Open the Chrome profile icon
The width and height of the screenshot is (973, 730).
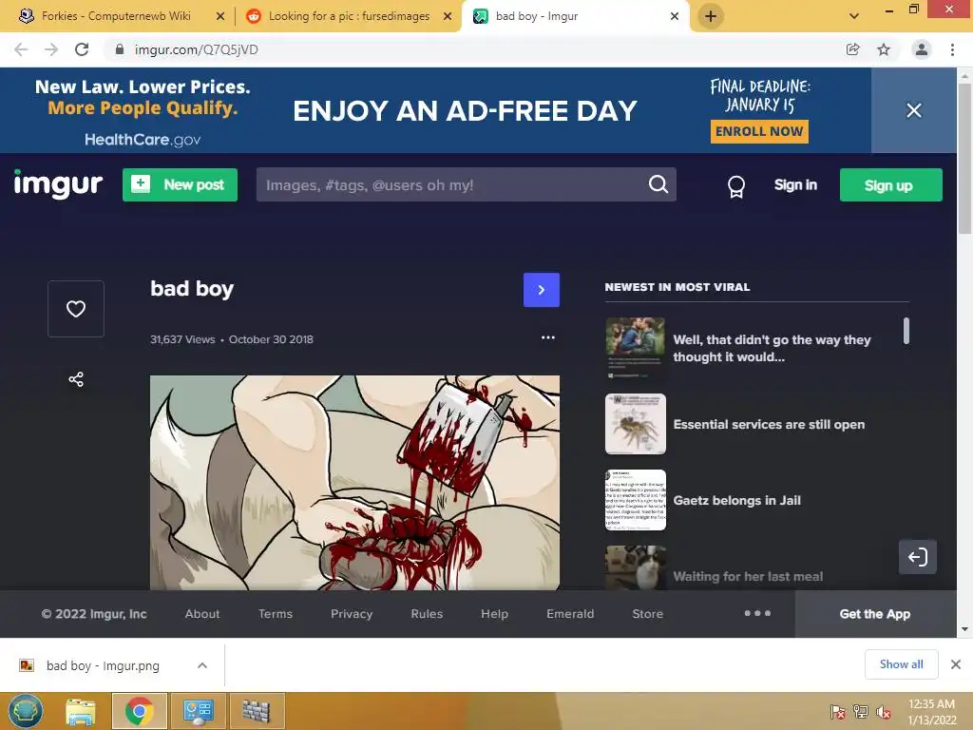(x=922, y=49)
